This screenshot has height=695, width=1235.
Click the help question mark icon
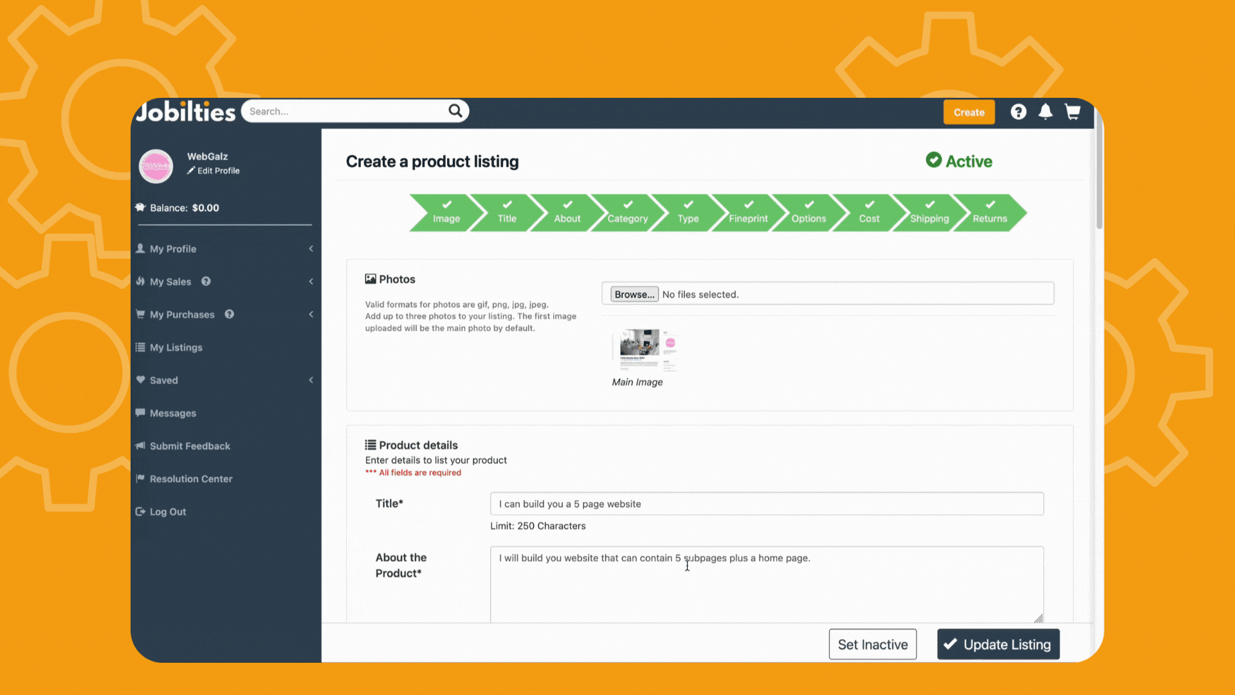point(1018,111)
